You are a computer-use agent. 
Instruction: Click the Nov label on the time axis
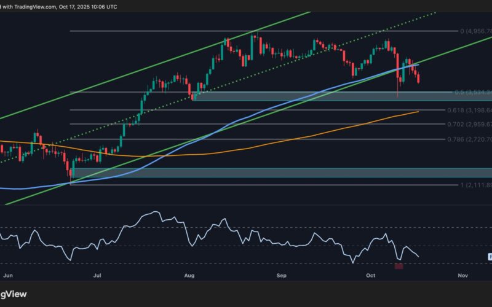pyautogui.click(x=463, y=276)
